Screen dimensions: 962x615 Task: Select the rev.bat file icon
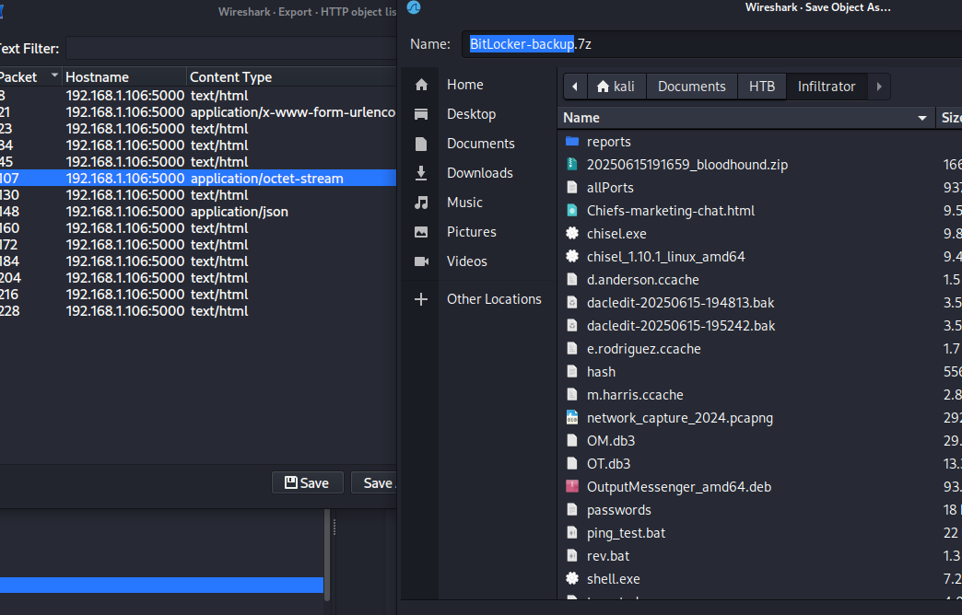(572, 555)
